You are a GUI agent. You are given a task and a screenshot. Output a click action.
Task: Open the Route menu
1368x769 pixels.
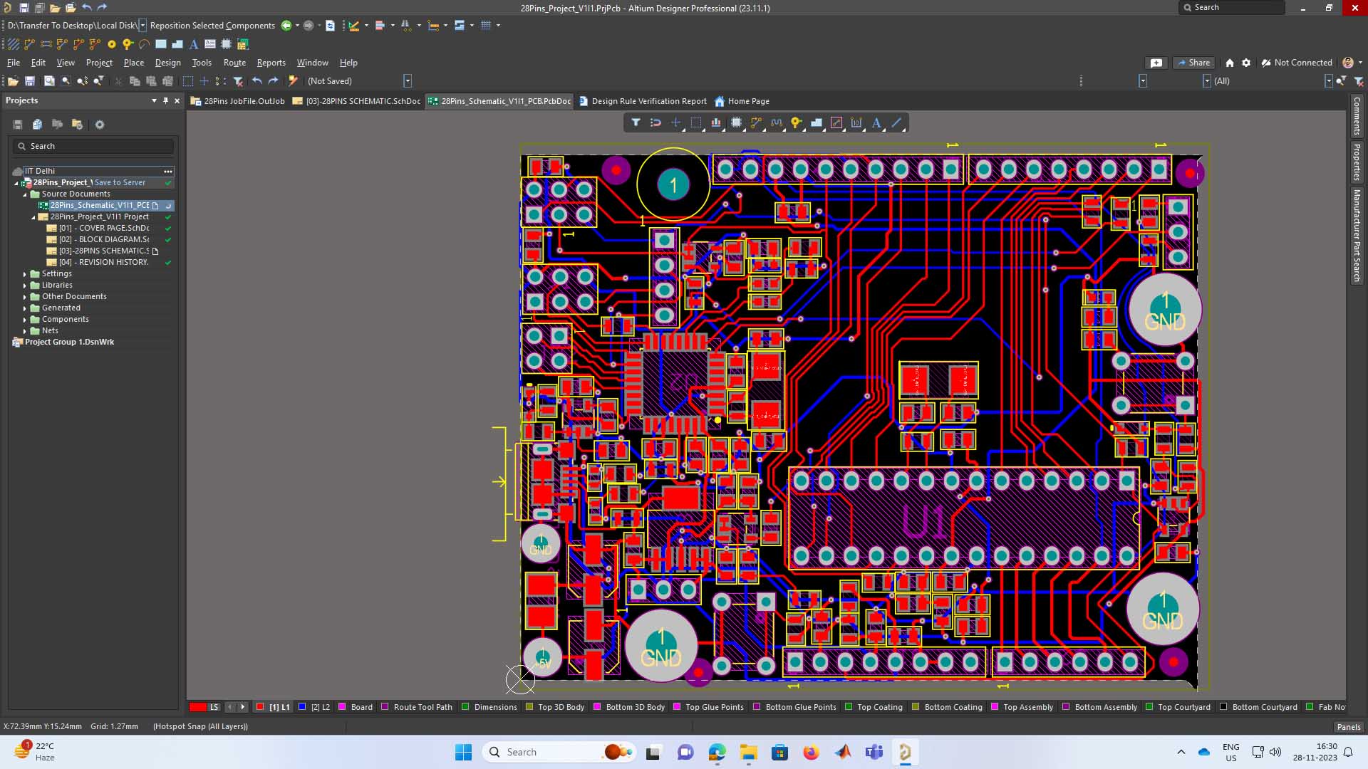[x=234, y=63]
